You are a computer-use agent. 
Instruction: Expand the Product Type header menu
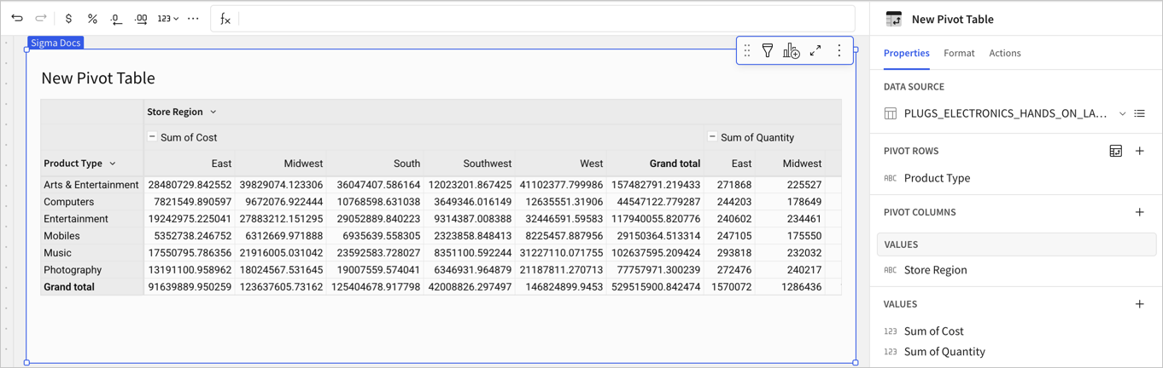click(x=113, y=164)
